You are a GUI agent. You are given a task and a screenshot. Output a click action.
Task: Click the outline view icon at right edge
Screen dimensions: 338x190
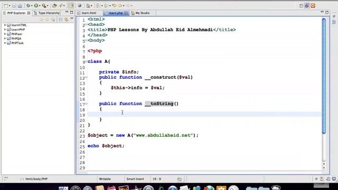(x=334, y=22)
